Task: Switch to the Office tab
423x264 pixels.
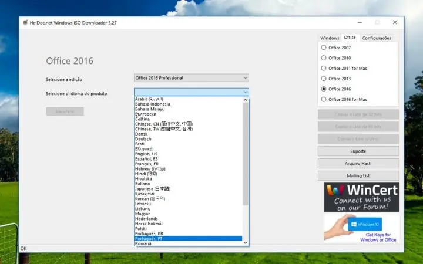Action: 350,38
